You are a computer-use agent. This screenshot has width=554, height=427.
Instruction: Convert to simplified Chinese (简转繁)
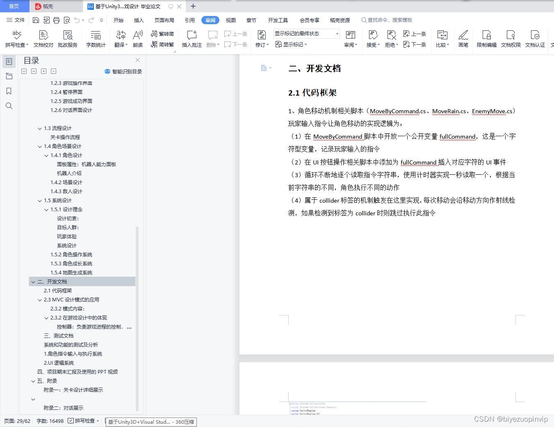[x=162, y=44]
